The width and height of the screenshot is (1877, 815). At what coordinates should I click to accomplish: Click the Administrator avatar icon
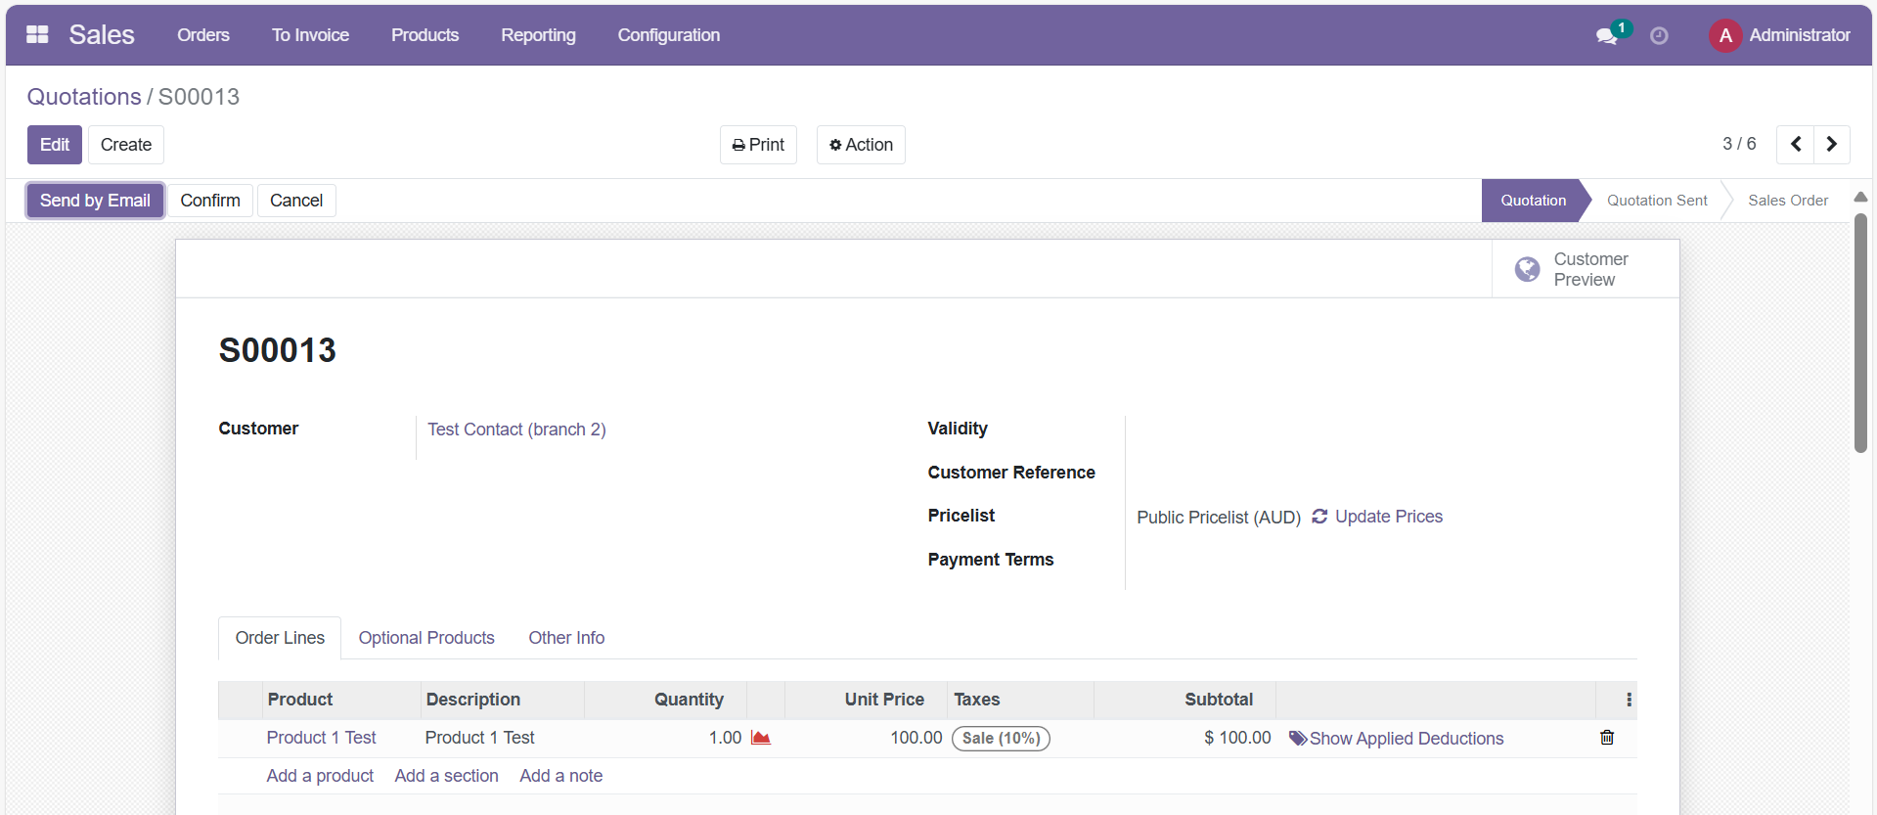point(1725,35)
